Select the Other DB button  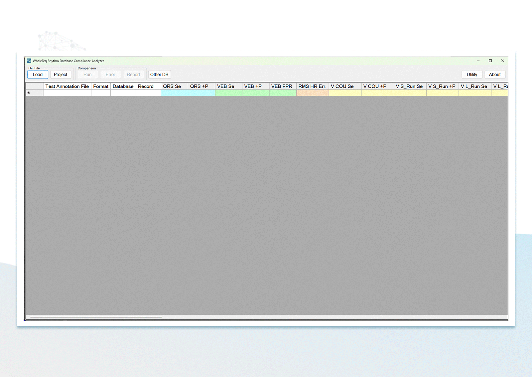coord(159,75)
